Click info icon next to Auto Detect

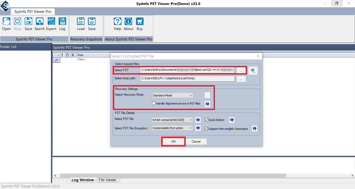coord(232,120)
